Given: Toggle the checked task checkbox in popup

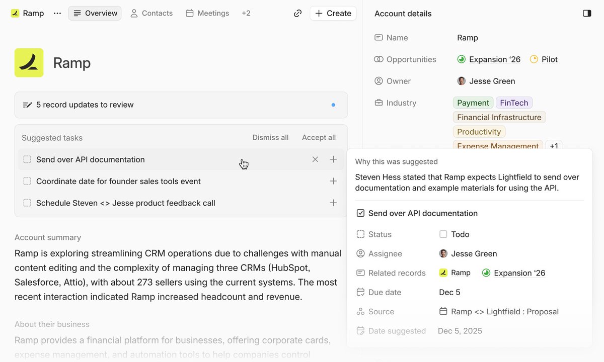Looking at the screenshot, I should pos(360,213).
